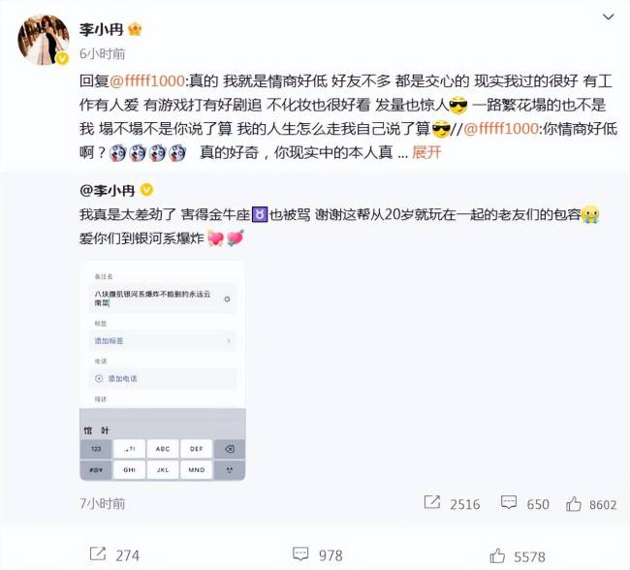Like the quoted post with 8602 likes
Image resolution: width=630 pixels, height=570 pixels.
[x=574, y=504]
